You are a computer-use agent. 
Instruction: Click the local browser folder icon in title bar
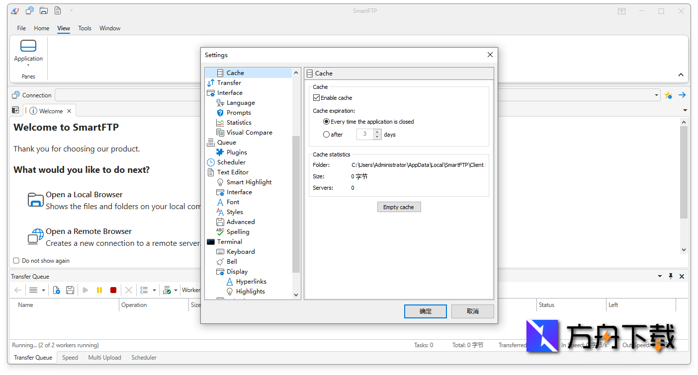pyautogui.click(x=44, y=11)
